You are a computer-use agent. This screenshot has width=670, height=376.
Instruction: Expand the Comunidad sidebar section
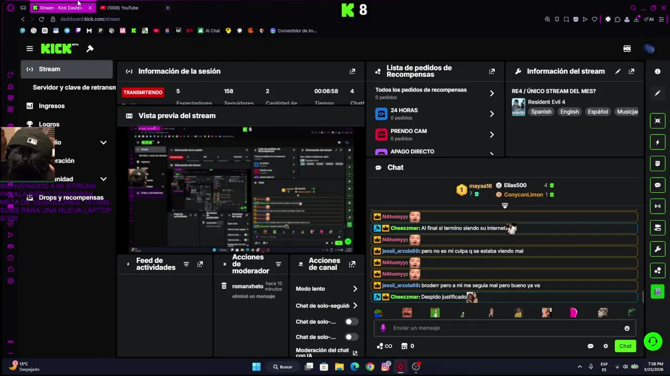(103, 179)
